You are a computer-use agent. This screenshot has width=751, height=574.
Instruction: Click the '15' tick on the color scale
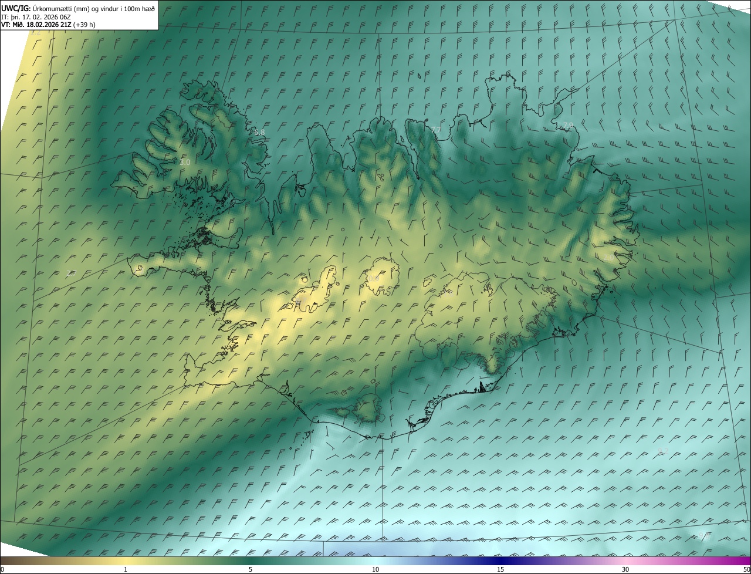[x=500, y=569]
